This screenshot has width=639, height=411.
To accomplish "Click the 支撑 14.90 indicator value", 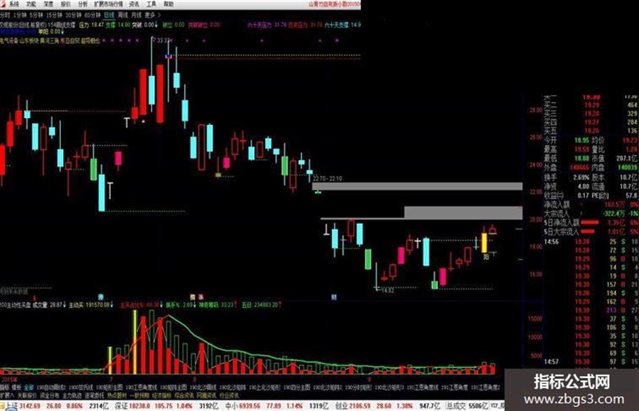I will click(x=118, y=25).
